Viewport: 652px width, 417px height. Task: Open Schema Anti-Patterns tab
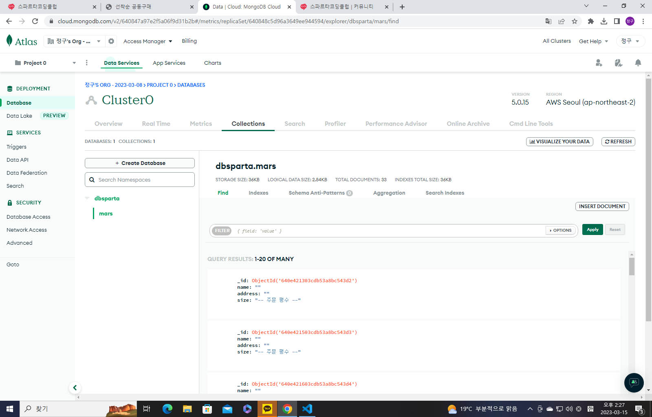tap(320, 193)
